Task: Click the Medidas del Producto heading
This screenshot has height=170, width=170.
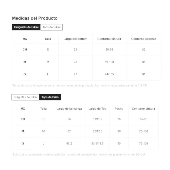Action: (35, 18)
